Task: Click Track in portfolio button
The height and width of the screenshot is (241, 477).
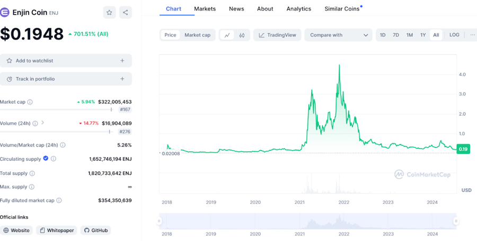Action: pos(66,79)
